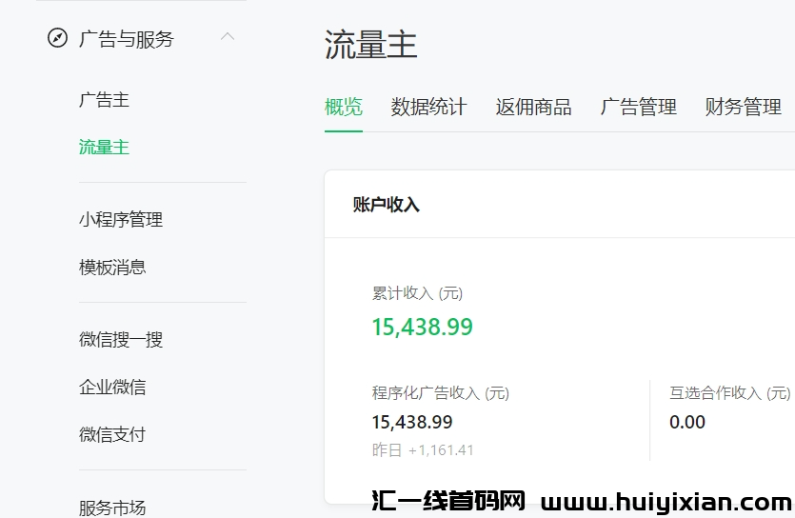Open 微信支付 in the sidebar
Screen dimensions: 795x518
coord(112,435)
